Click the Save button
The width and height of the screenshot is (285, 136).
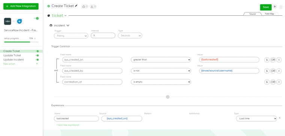coord(266,7)
